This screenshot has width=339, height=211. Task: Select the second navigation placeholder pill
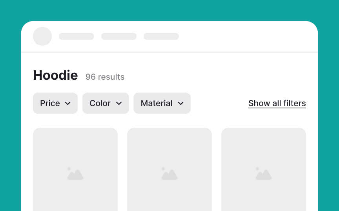coord(119,36)
